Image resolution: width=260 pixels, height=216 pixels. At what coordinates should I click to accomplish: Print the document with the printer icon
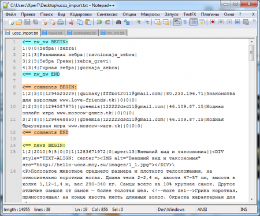(x=61, y=22)
